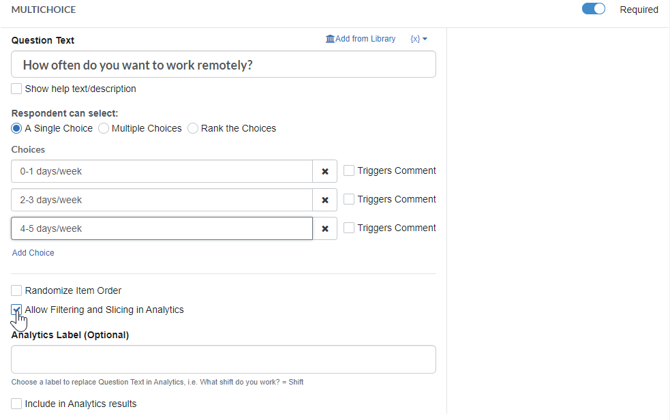Toggle the Required switch off
Viewport: 670px width, 420px height.
pyautogui.click(x=594, y=10)
